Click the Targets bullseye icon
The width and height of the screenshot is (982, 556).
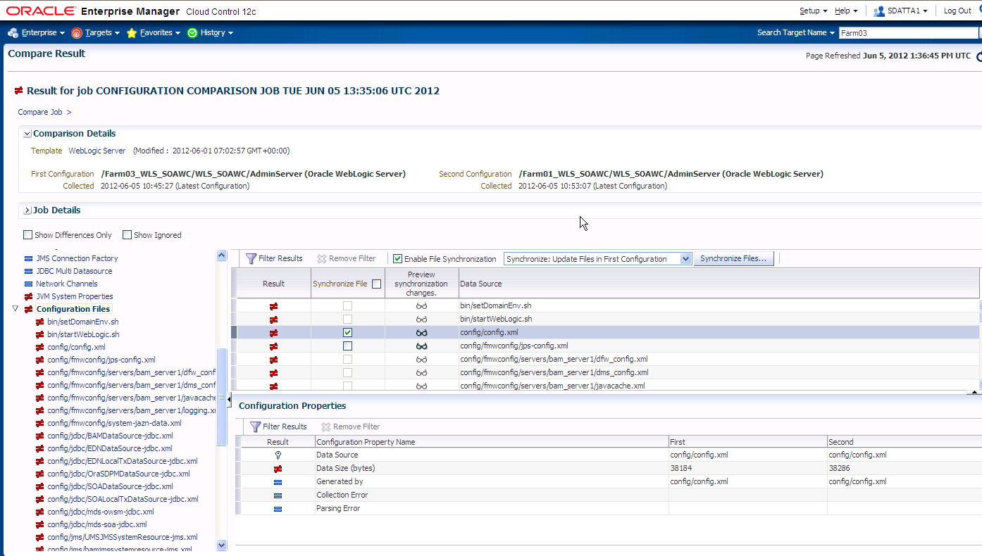[77, 33]
